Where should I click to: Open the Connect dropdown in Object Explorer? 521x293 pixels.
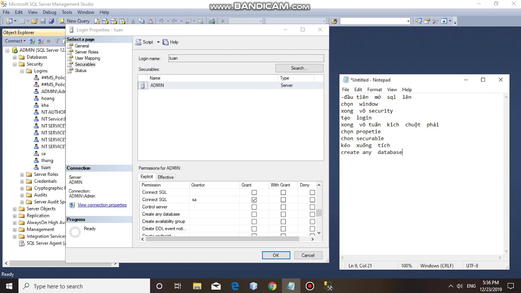15,41
